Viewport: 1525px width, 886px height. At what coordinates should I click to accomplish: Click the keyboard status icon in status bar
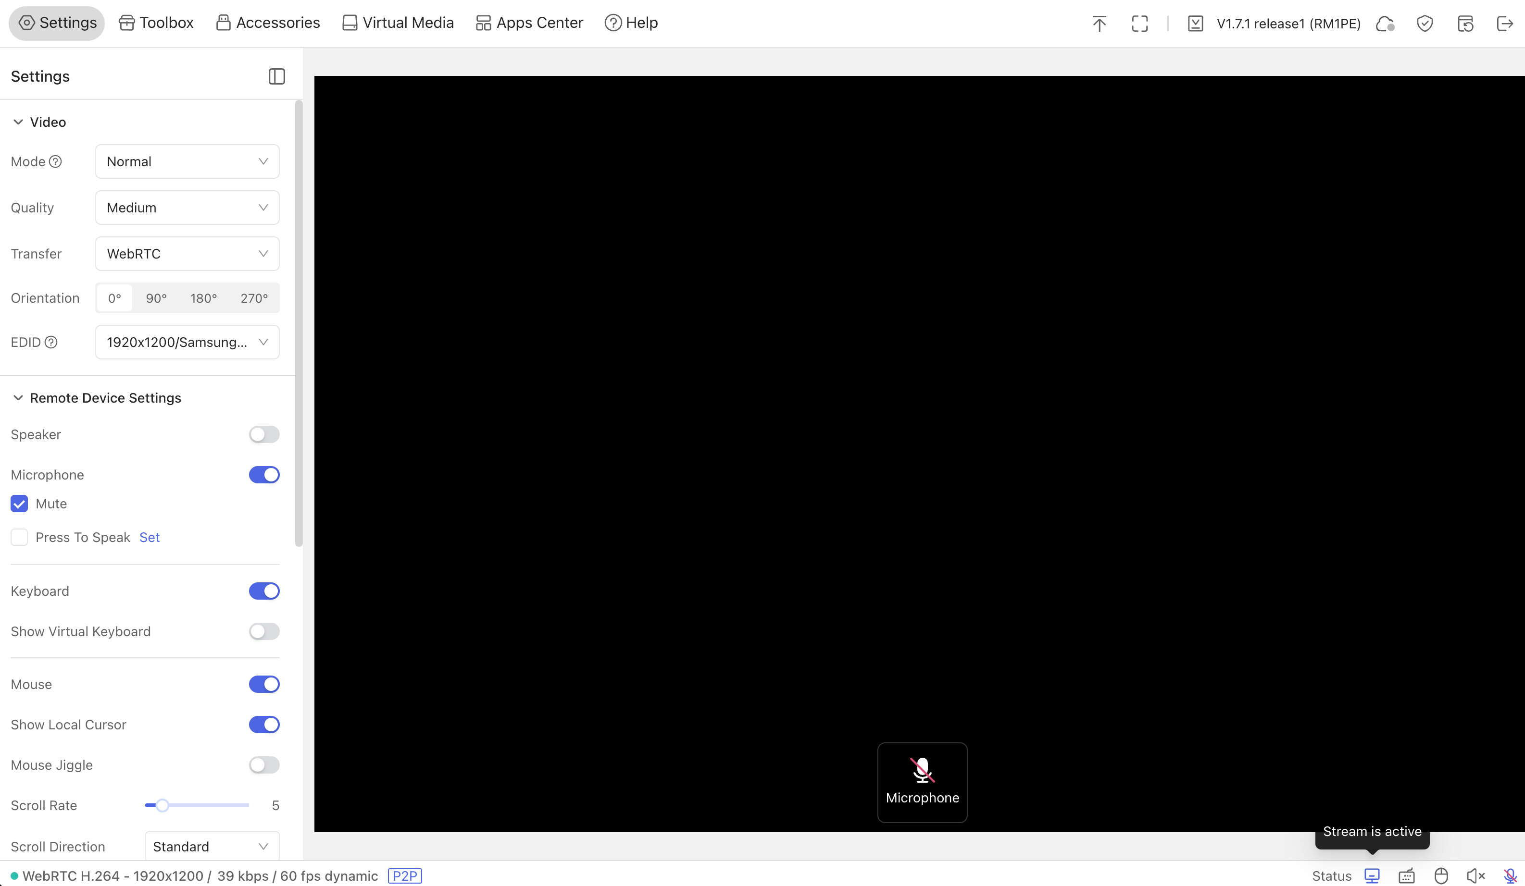point(1406,876)
